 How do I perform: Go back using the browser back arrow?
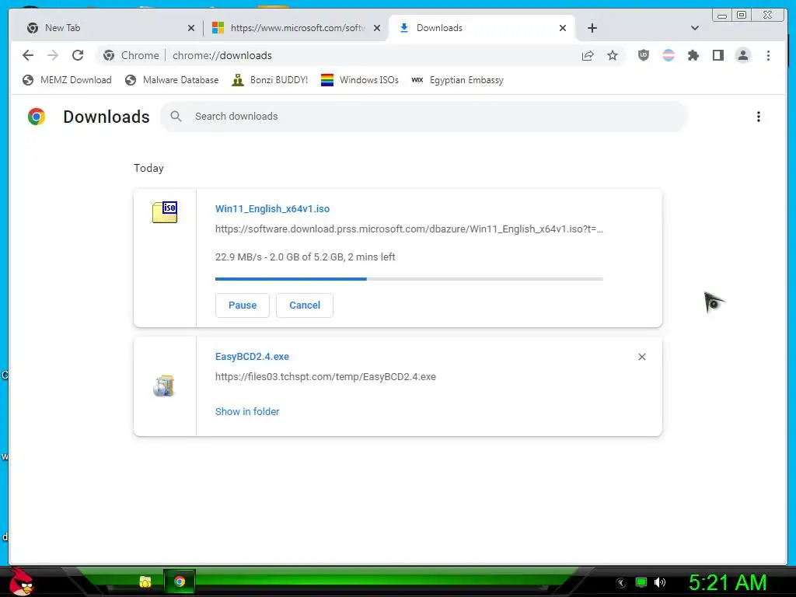pos(28,55)
